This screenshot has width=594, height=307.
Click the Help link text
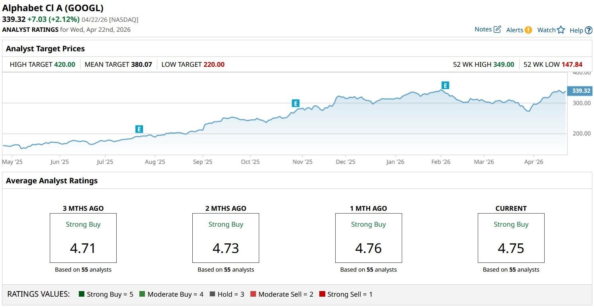click(x=576, y=30)
